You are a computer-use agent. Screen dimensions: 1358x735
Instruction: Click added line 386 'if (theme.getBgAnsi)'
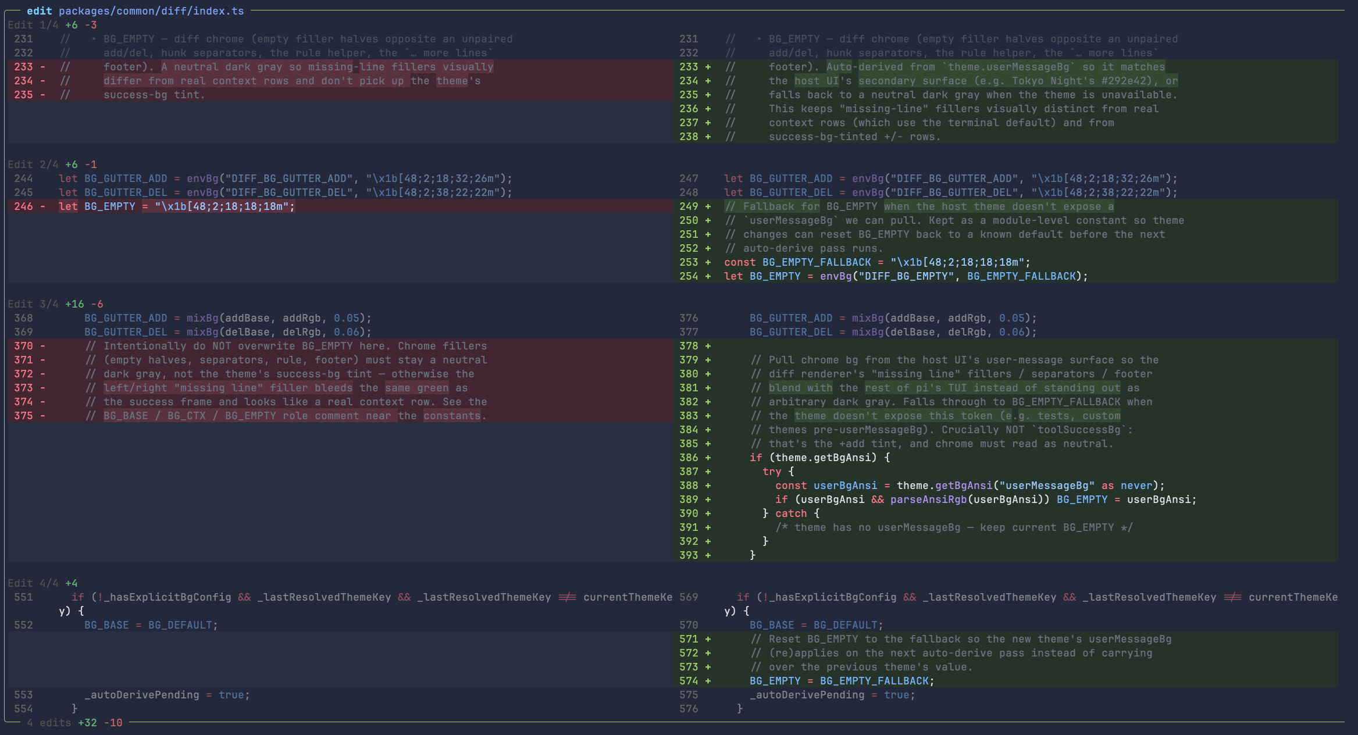click(819, 458)
